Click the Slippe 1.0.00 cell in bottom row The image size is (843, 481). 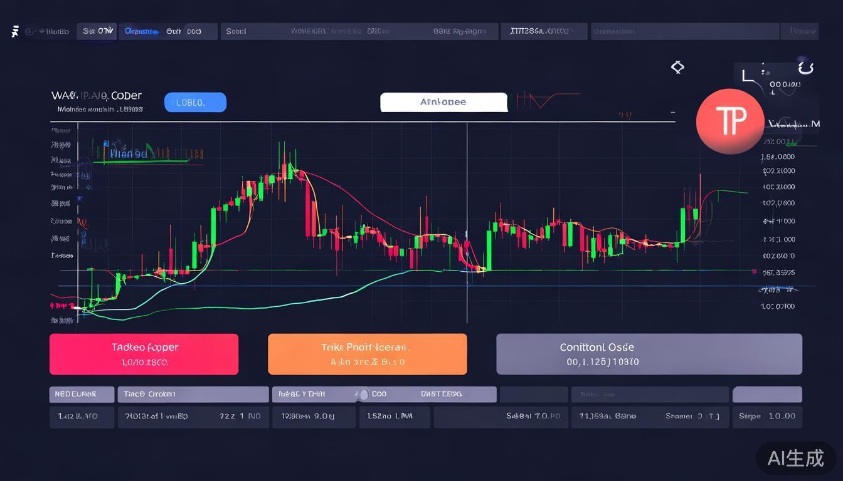[x=766, y=416]
